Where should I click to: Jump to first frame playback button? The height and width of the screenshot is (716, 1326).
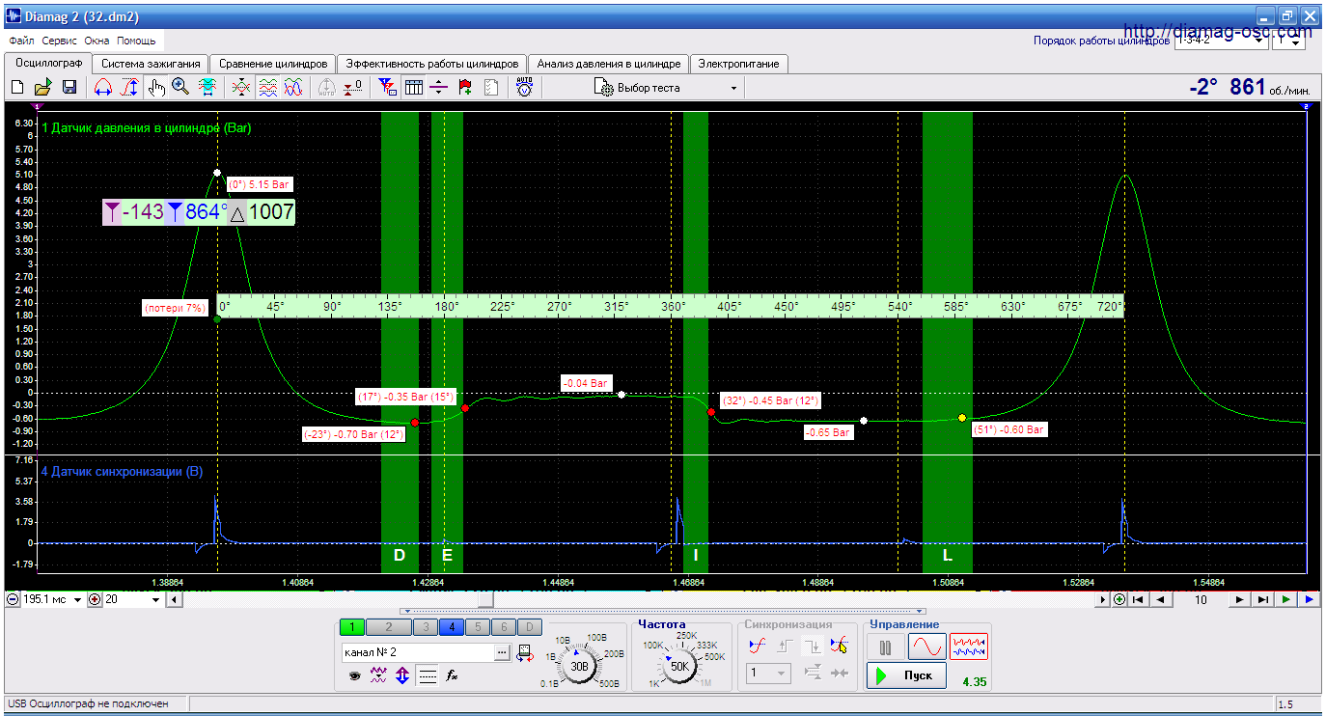[x=1139, y=599]
